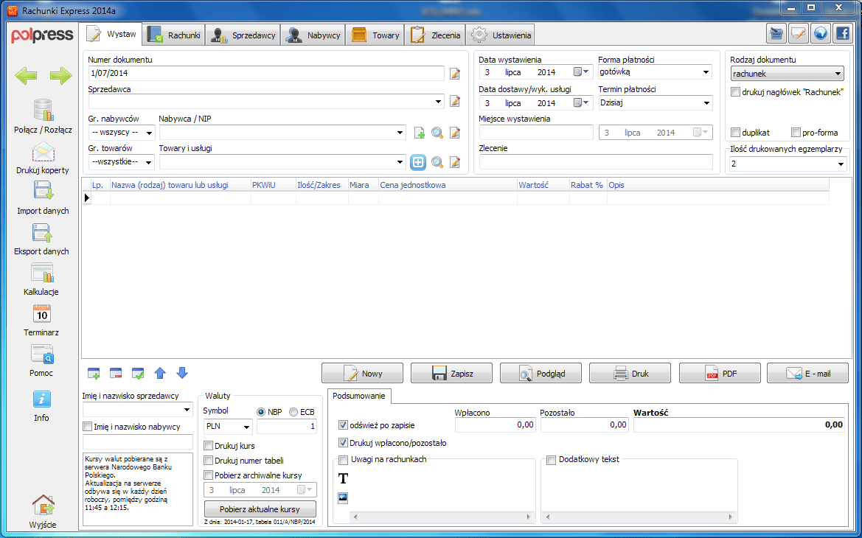Screen dimensions: 862x538
Task: Click the Info icon
Action: pos(42,399)
